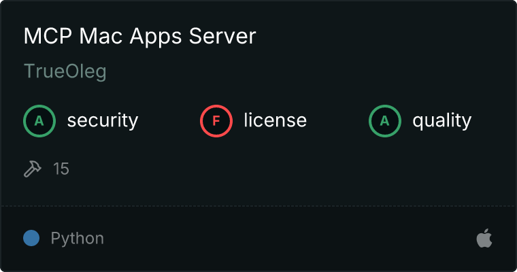Screen dimensions: 517x272
Task: Click the Python language label
Action: pos(77,239)
